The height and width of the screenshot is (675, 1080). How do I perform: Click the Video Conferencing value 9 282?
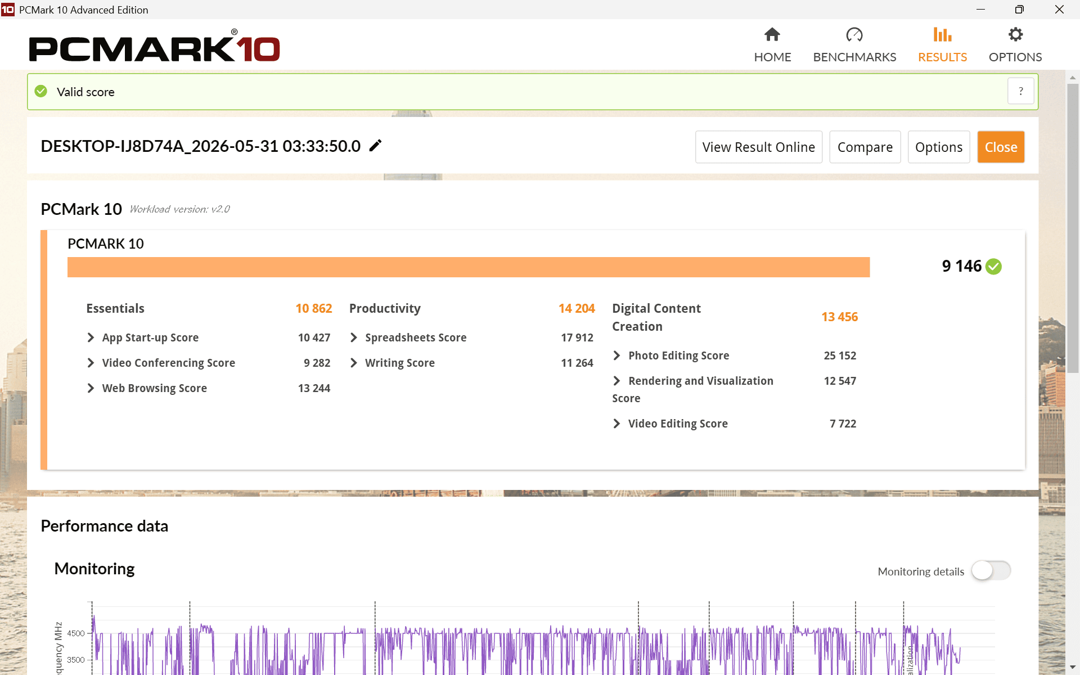317,363
